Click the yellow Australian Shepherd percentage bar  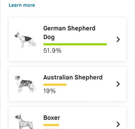55,85
